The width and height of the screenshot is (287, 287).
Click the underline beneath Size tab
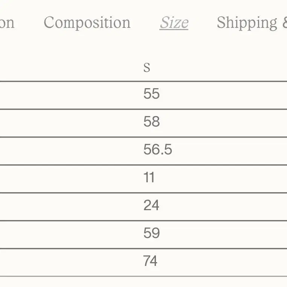(174, 29)
